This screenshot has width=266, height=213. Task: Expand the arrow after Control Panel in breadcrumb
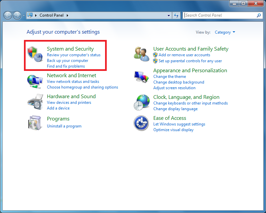click(67, 15)
